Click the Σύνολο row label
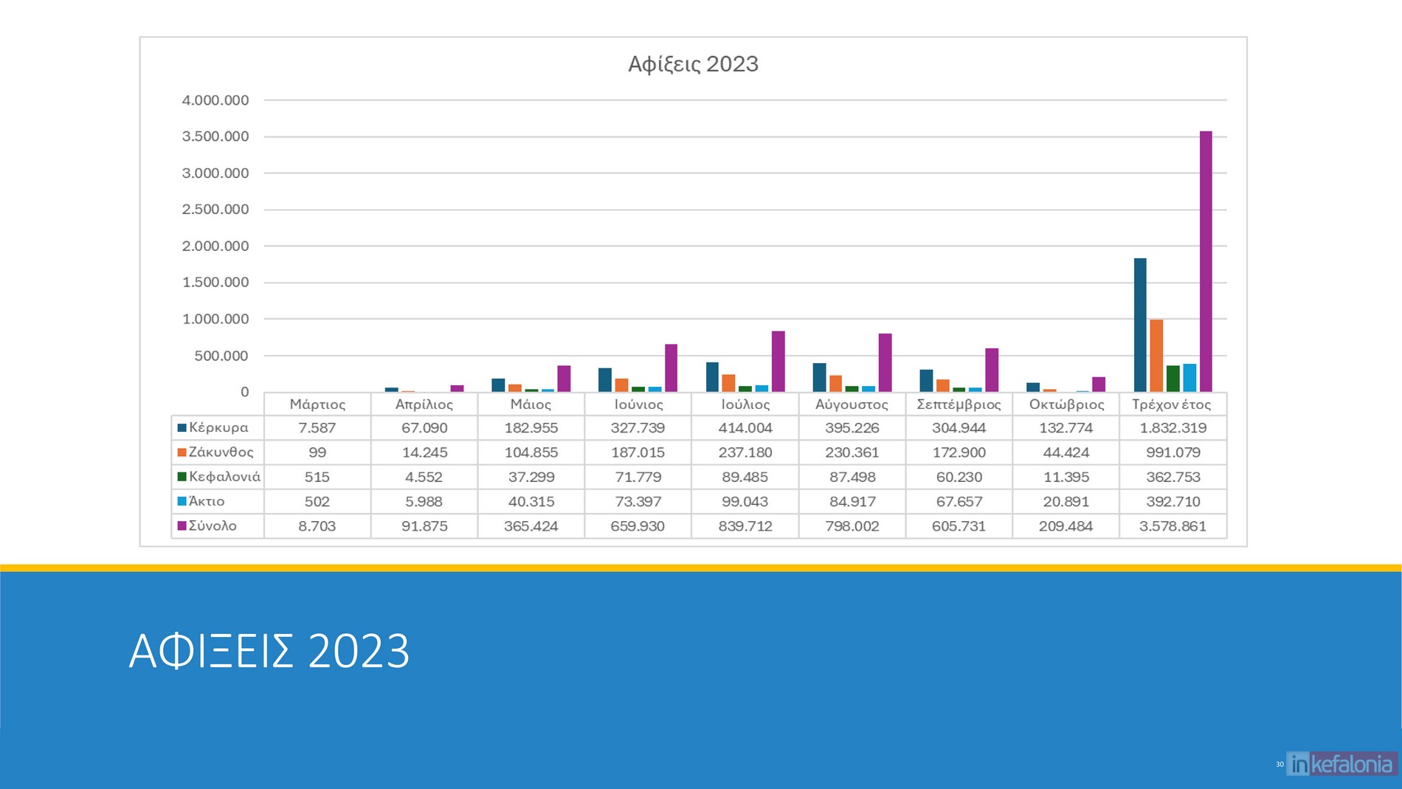Viewport: 1402px width, 789px height. click(213, 526)
